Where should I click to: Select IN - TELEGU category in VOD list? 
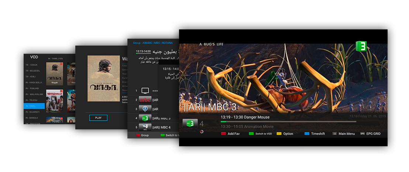click(x=34, y=100)
